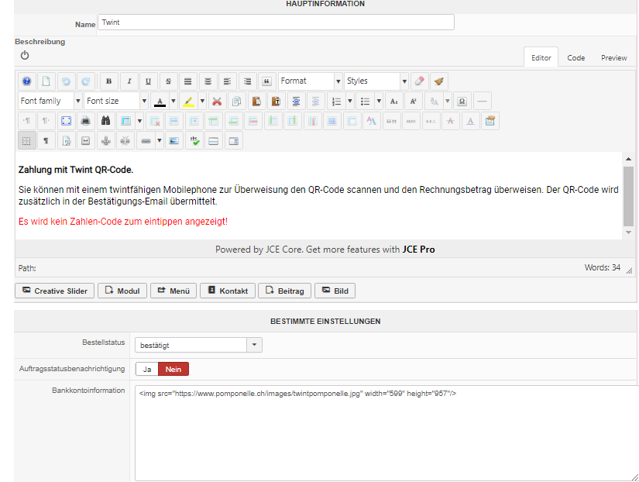Open the Font family dropdown
The height and width of the screenshot is (482, 639).
pos(50,102)
